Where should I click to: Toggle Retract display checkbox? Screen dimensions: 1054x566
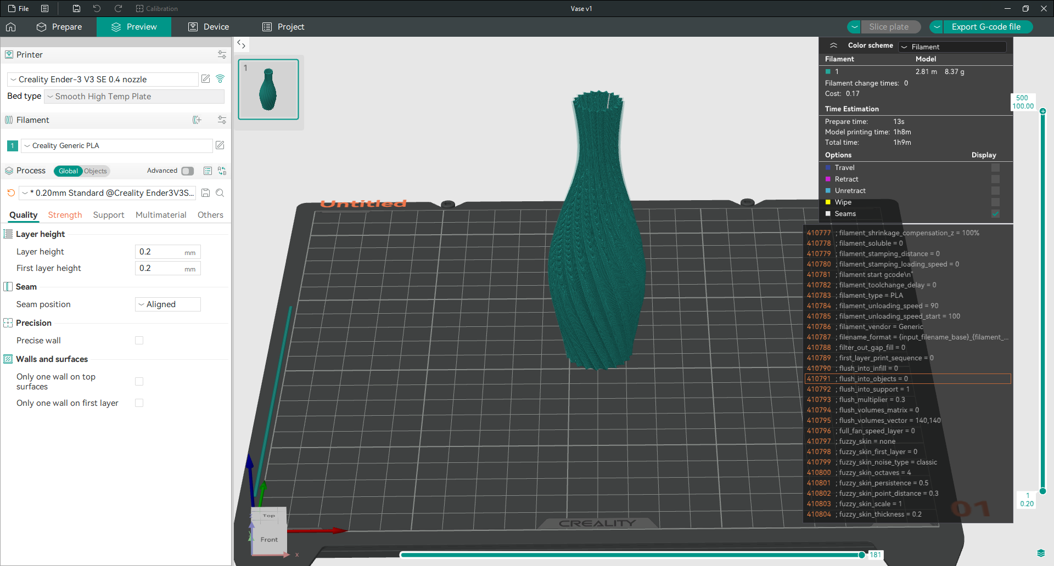995,179
